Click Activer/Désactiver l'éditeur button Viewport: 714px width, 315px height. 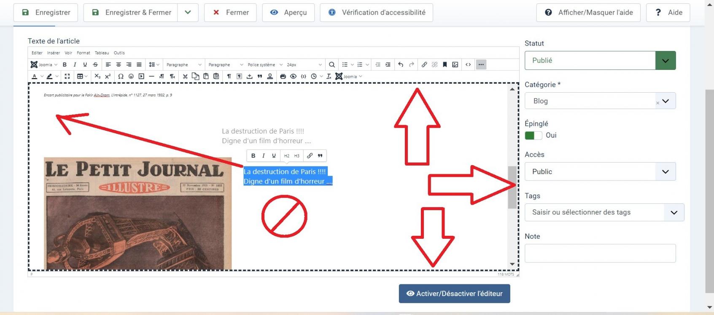point(455,294)
